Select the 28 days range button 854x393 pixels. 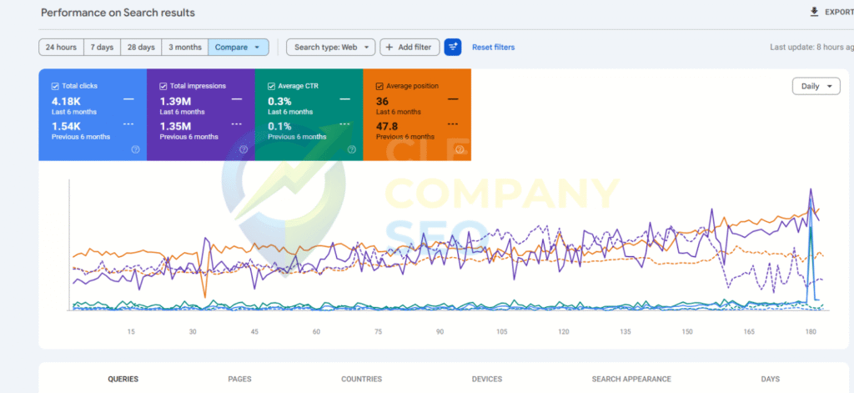[141, 48]
